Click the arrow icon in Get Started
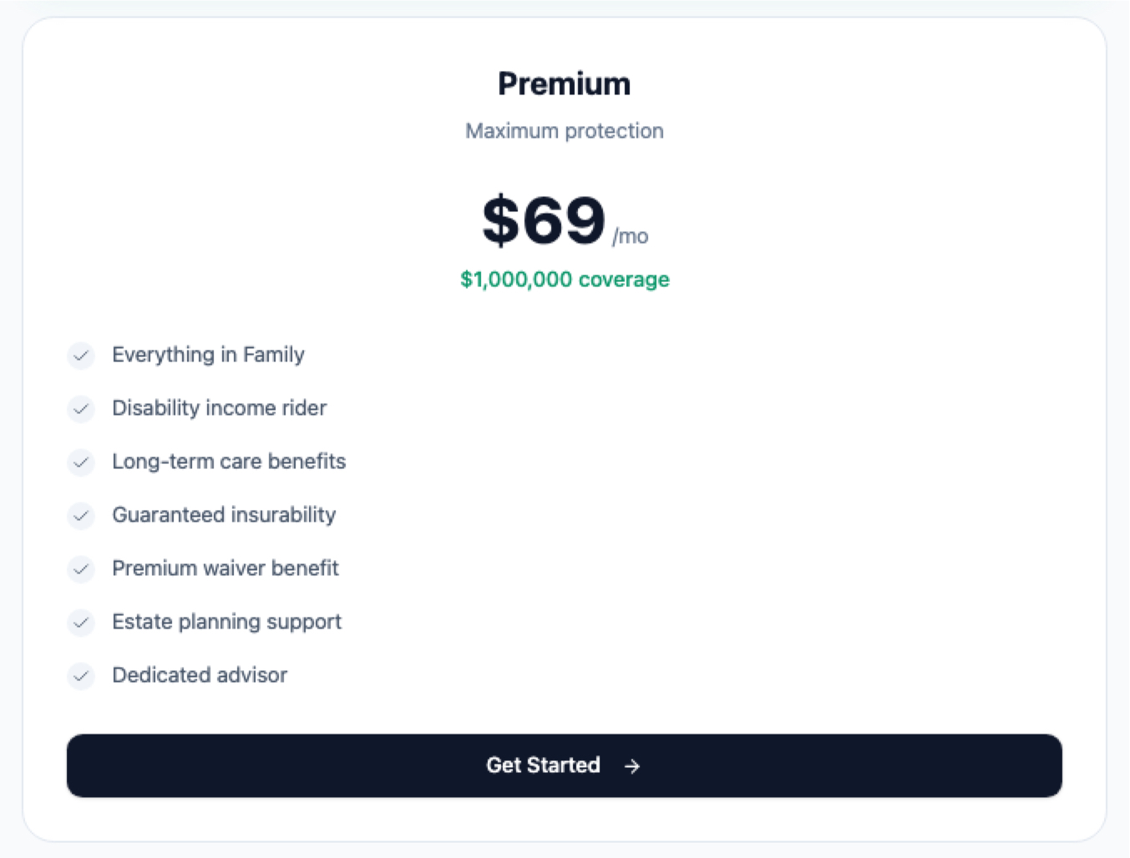The width and height of the screenshot is (1130, 858). tap(632, 766)
